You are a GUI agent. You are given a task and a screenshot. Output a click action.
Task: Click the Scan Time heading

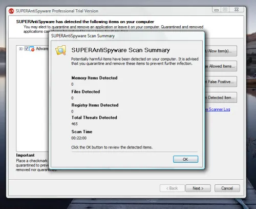click(82, 131)
